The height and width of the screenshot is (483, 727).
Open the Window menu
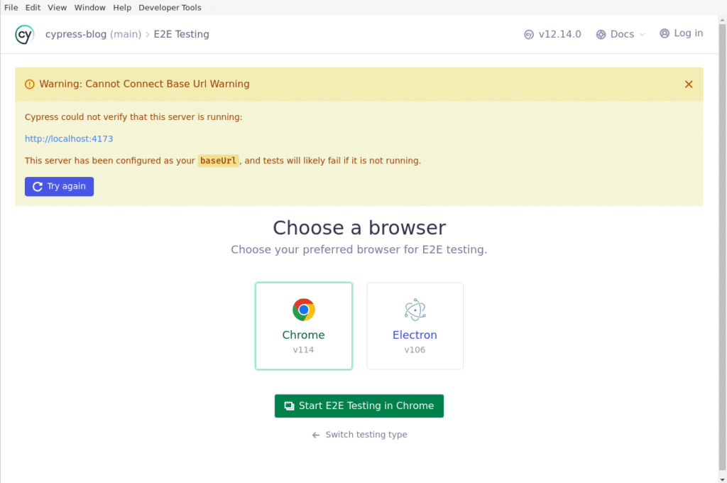tap(90, 7)
